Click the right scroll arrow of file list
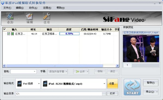The height and width of the screenshot is (100, 163). (x=117, y=66)
